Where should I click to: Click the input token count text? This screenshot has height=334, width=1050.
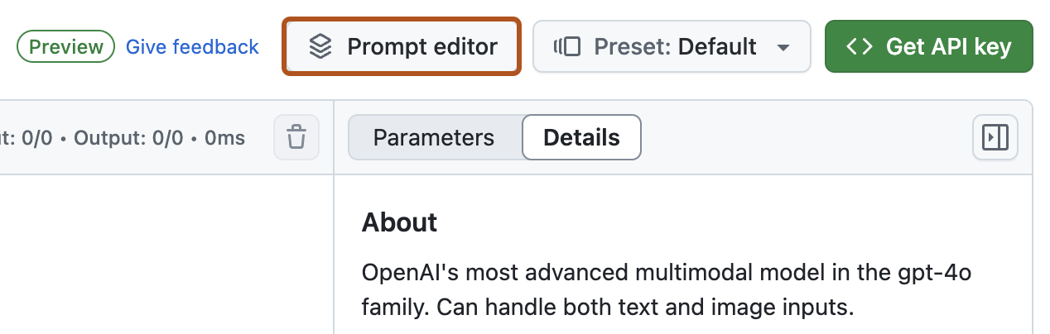point(25,137)
